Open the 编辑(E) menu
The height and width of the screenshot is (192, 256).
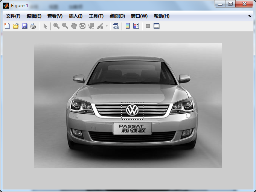point(34,16)
